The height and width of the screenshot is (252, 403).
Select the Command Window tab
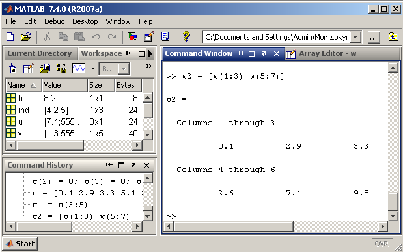199,53
